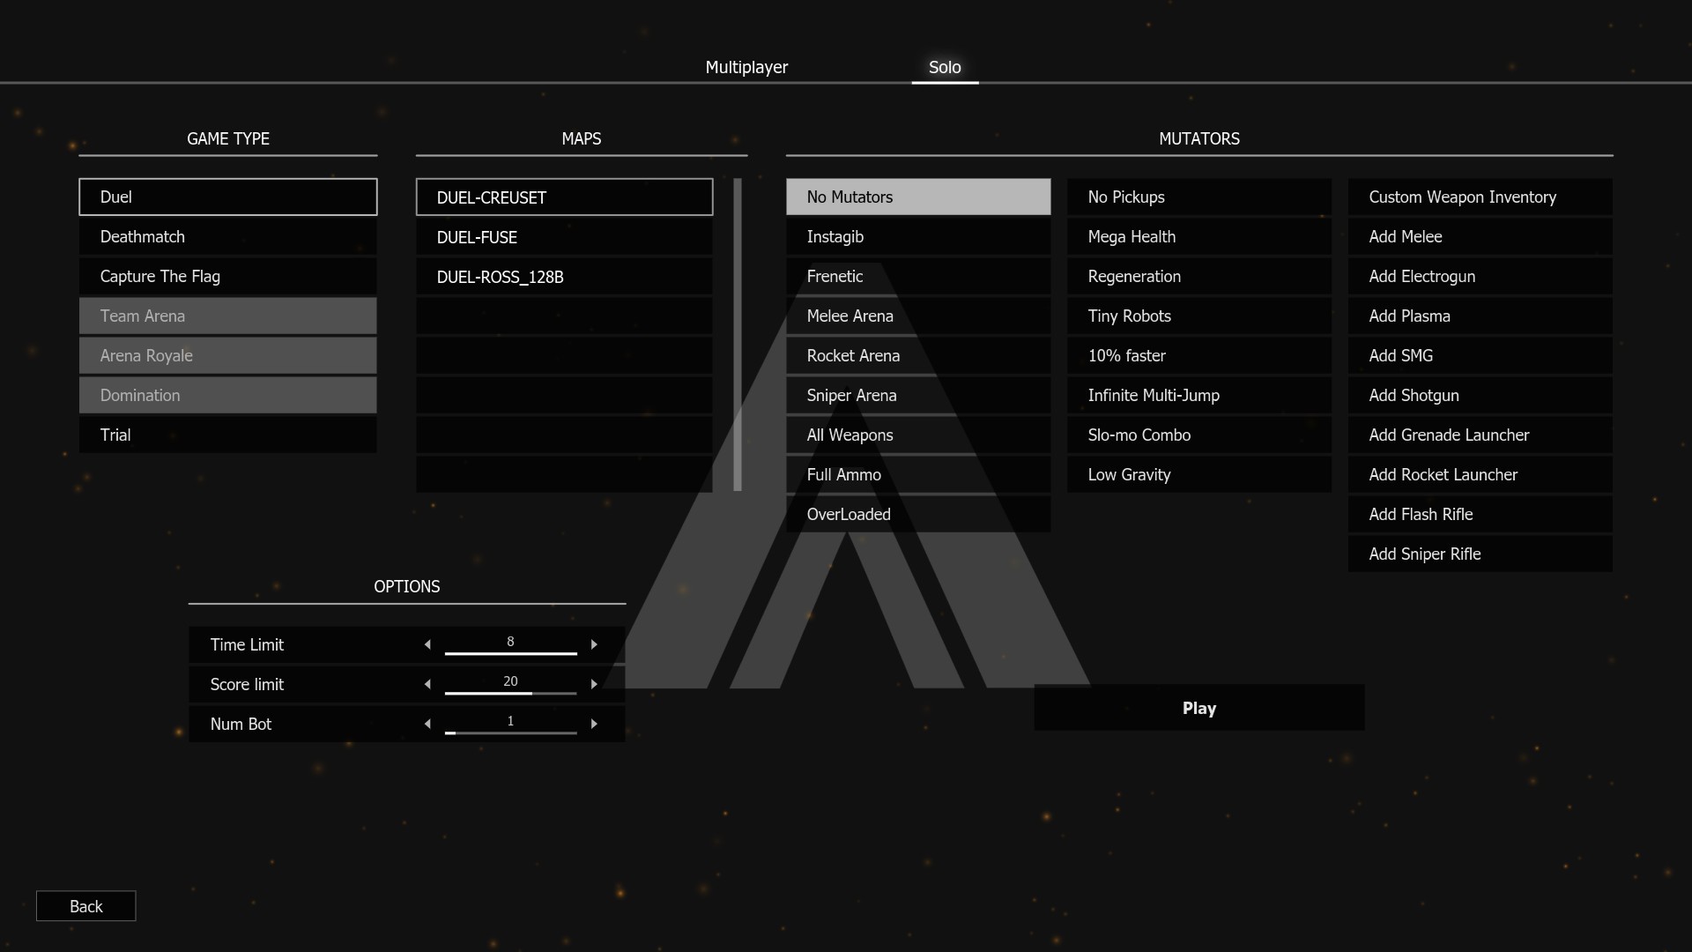
Task: Select Deathmatch game type
Action: 227,236
